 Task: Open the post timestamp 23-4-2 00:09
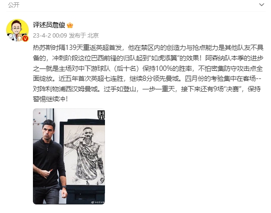tap(50, 36)
